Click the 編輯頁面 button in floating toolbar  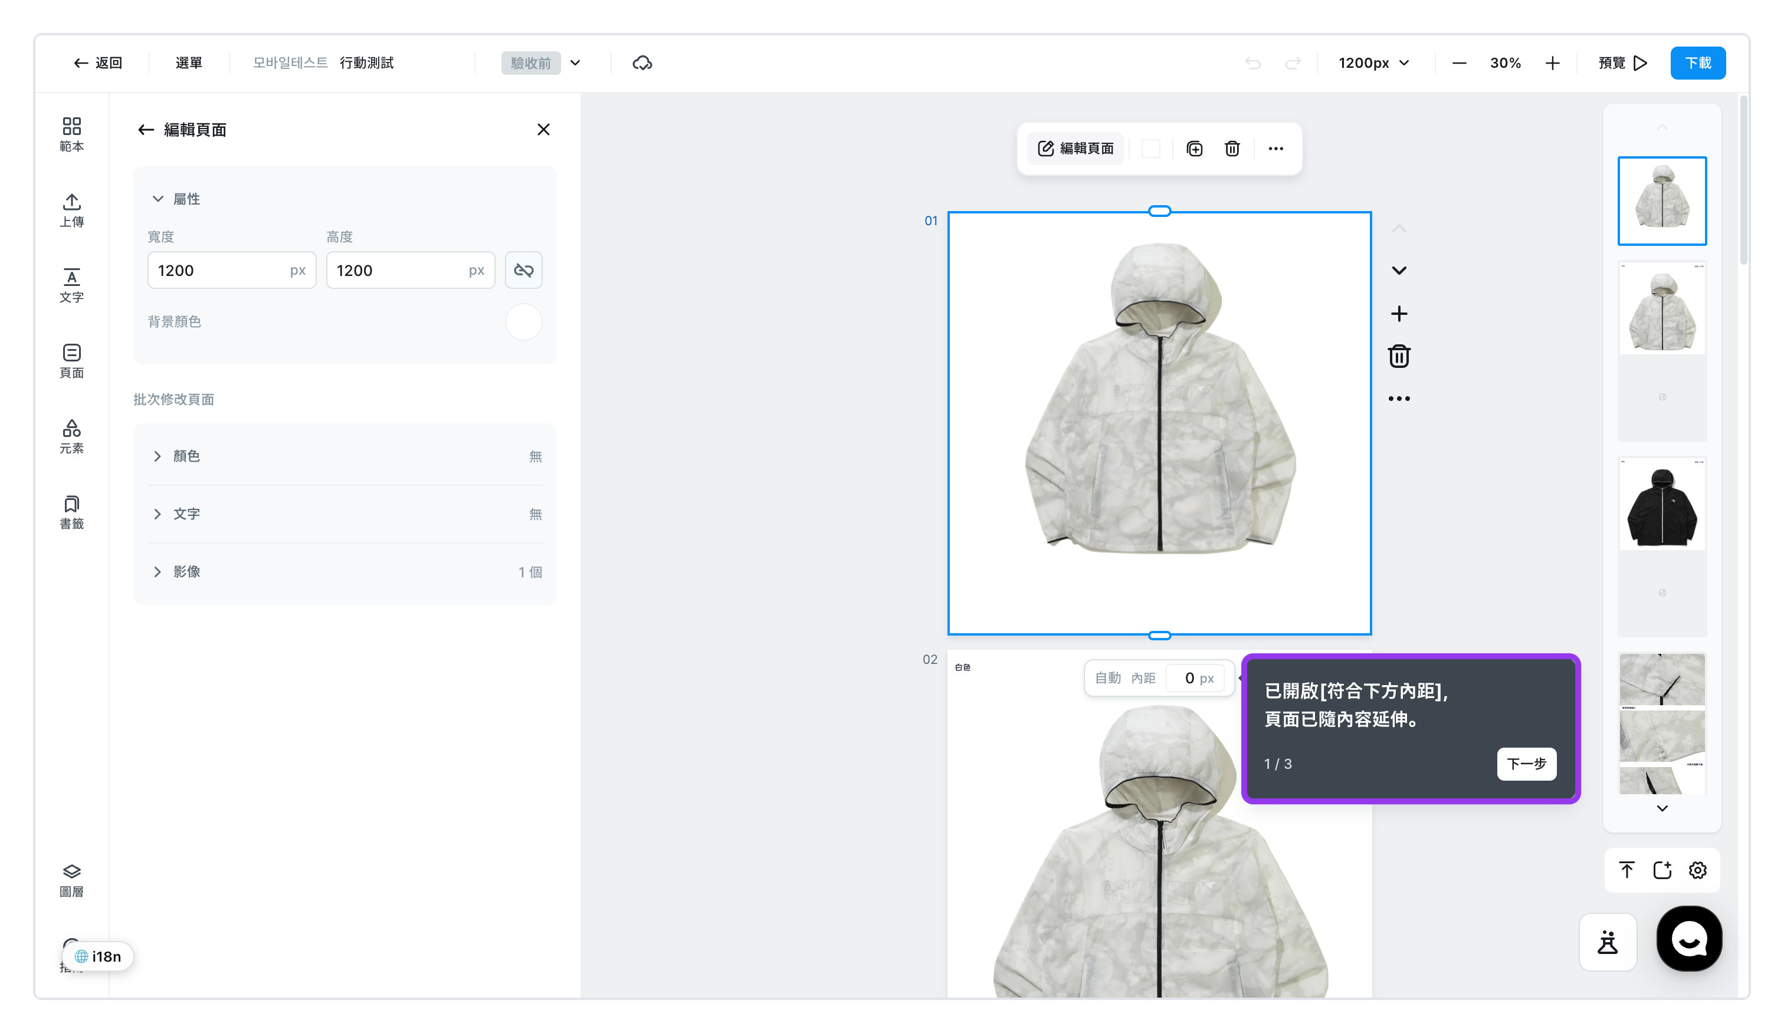click(x=1076, y=149)
